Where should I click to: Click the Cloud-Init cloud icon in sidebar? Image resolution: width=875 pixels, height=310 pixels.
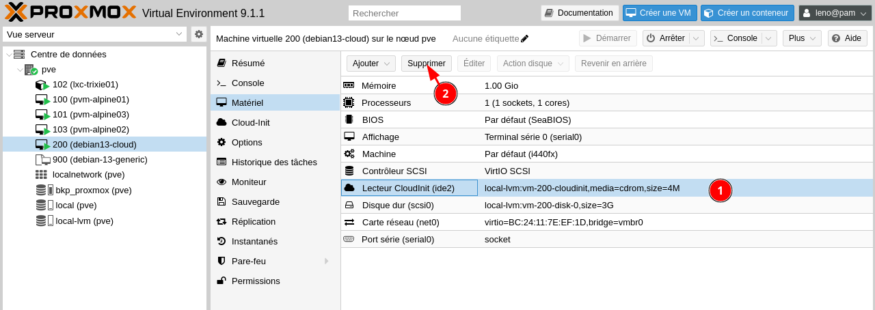pyautogui.click(x=221, y=123)
